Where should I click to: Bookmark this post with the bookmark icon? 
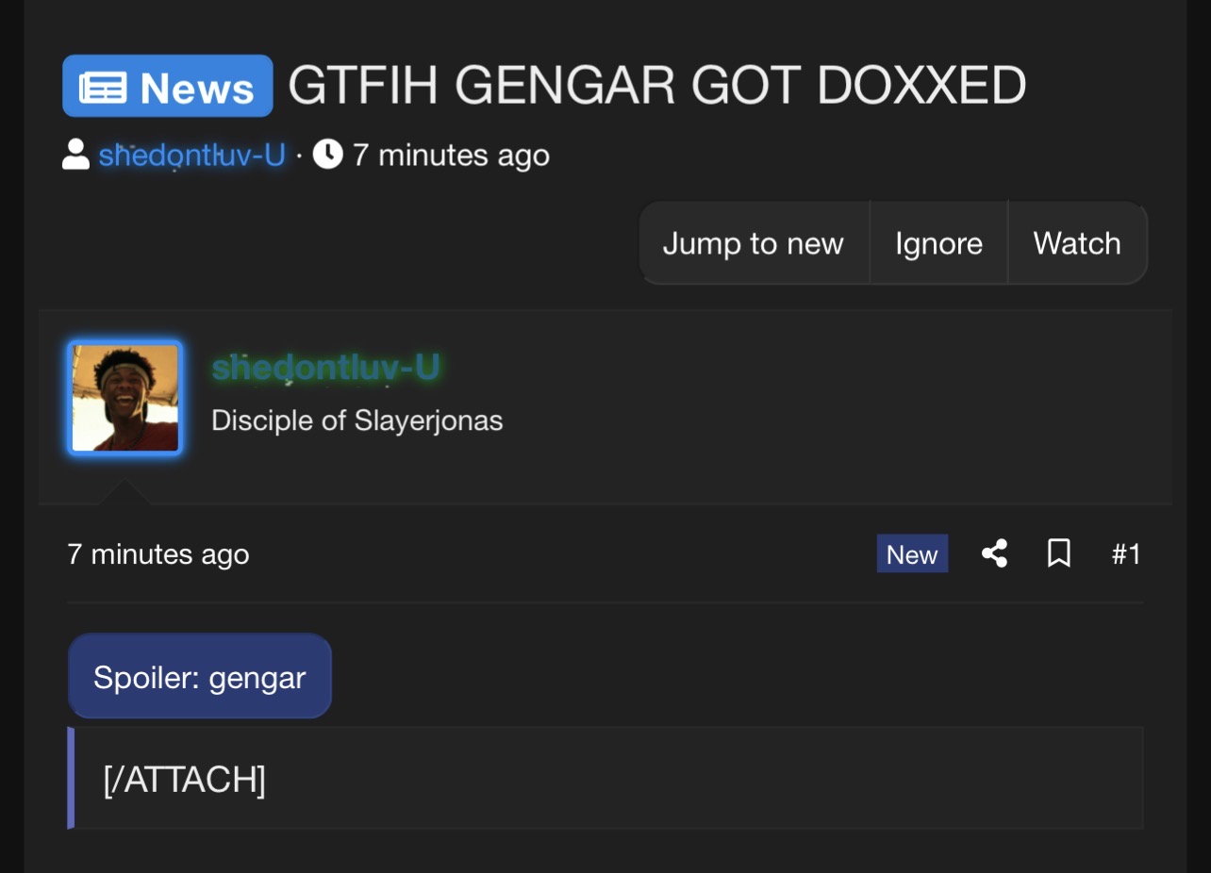point(1058,553)
